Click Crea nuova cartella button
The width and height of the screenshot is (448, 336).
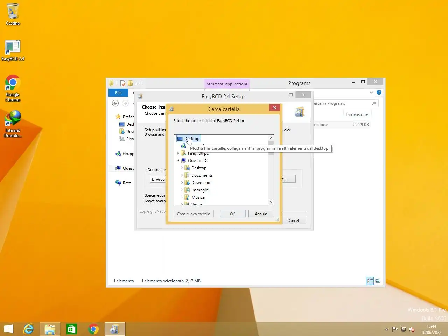[194, 214]
